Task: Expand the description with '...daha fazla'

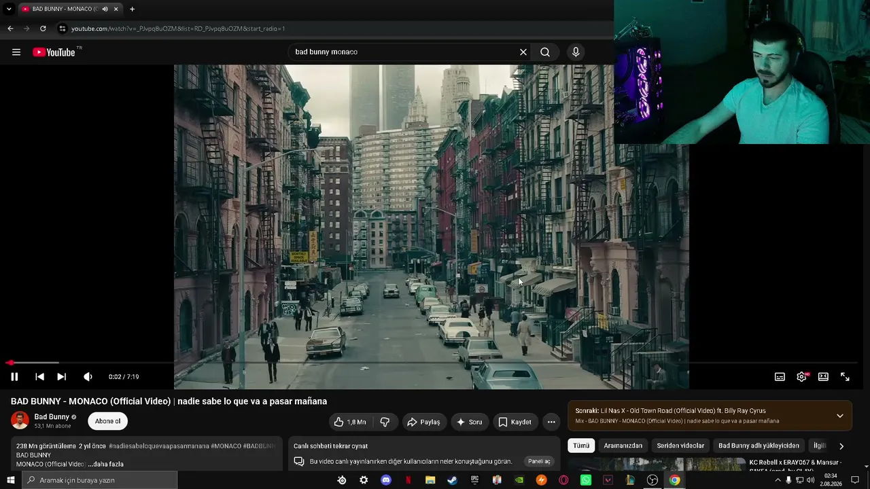Action: coord(105,464)
